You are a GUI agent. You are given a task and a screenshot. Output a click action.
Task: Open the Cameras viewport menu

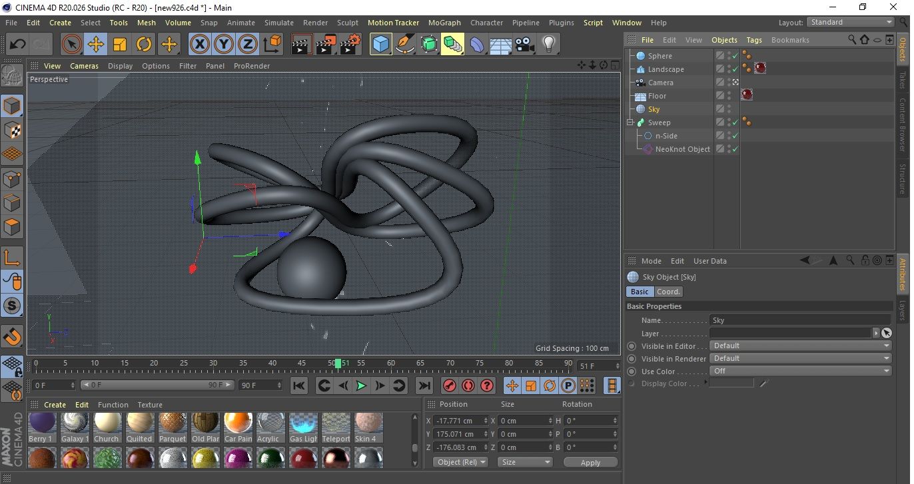click(x=85, y=66)
